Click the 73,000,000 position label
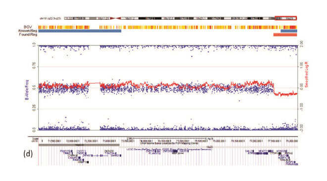Image resolution: width=327 pixels, height=181 pixels. (x=109, y=141)
